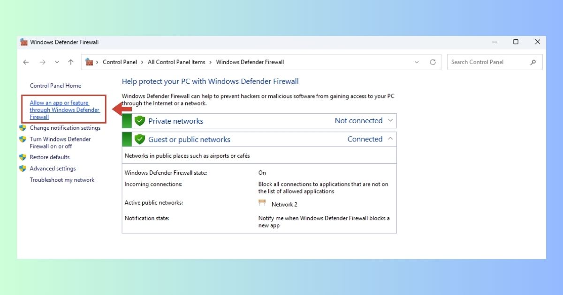Open Troubleshoot my network link
This screenshot has width=563, height=295.
click(x=62, y=180)
